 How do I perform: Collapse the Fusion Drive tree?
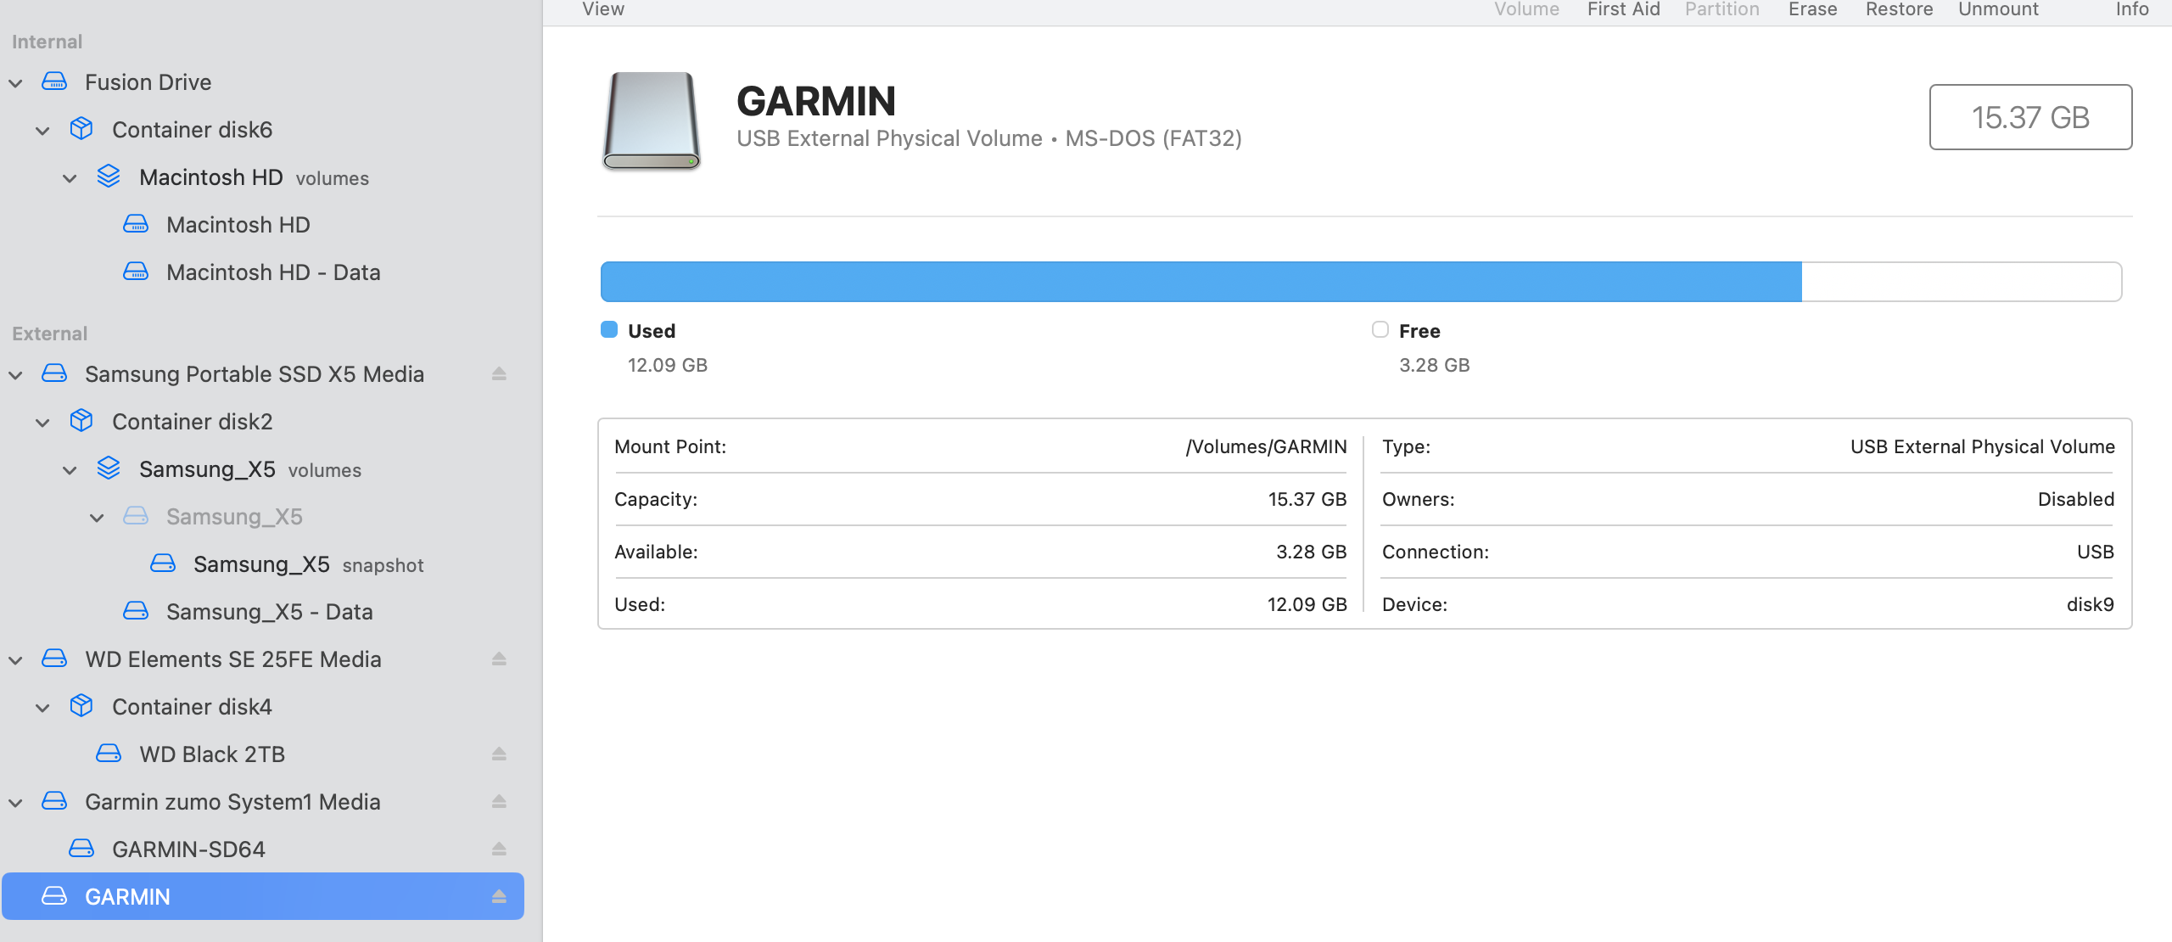pos(15,83)
